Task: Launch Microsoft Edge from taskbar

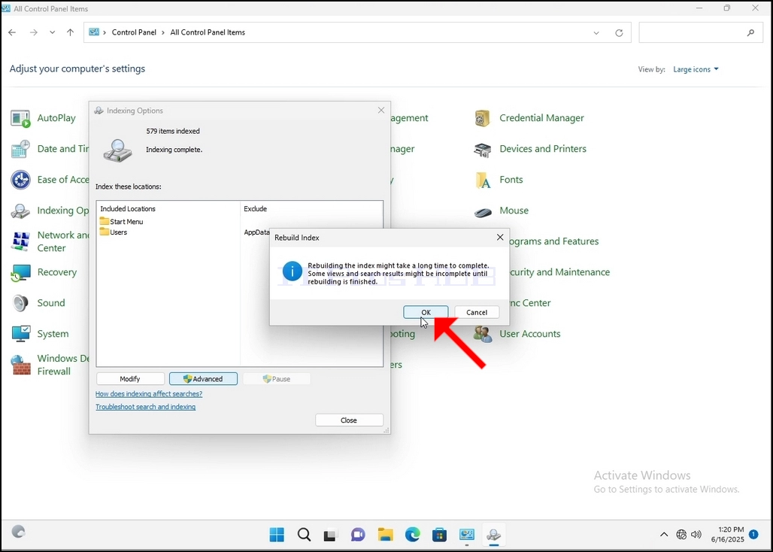Action: pos(413,534)
